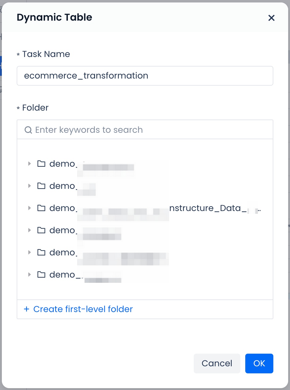Click the first demo folder icon
The width and height of the screenshot is (290, 390).
point(41,164)
